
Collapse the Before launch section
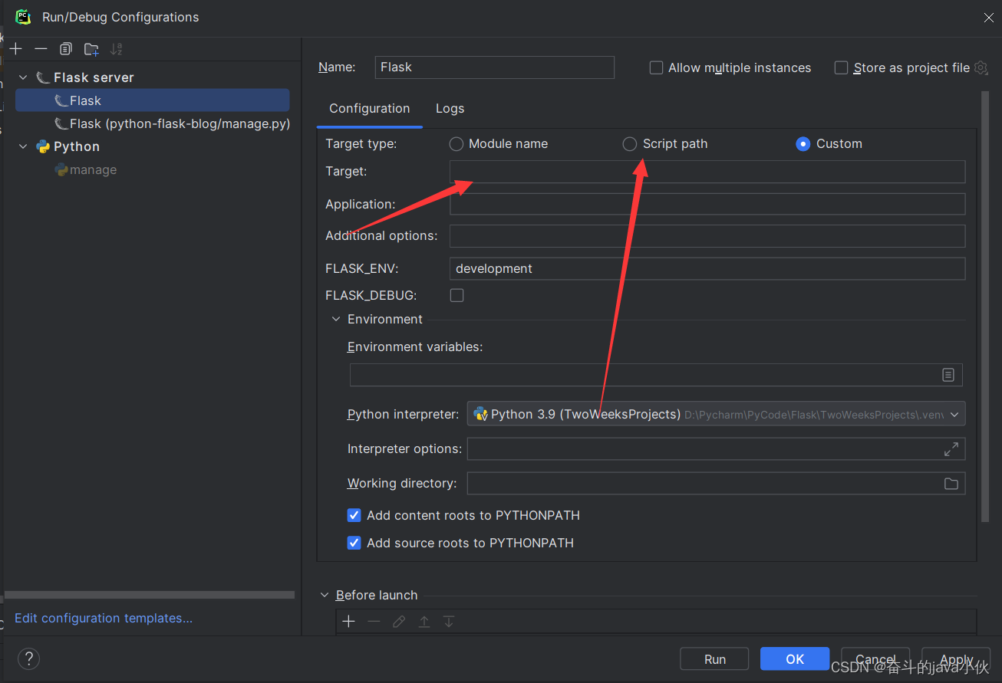[325, 596]
